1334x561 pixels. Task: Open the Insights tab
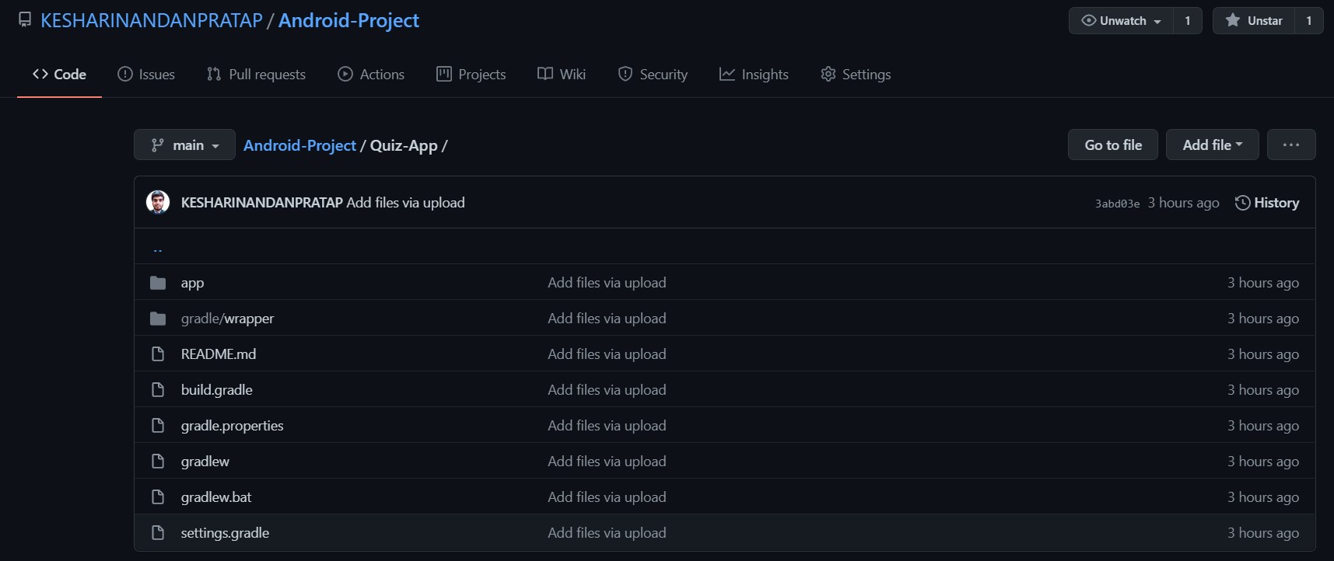pyautogui.click(x=754, y=75)
